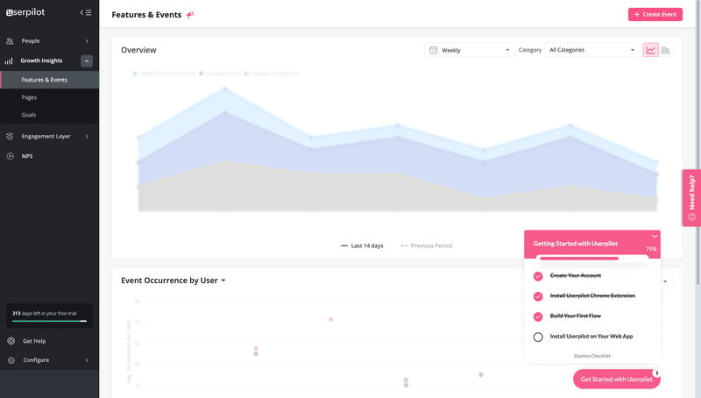Click the Engagement Layer stack icon
The image size is (701, 398).
(x=10, y=137)
